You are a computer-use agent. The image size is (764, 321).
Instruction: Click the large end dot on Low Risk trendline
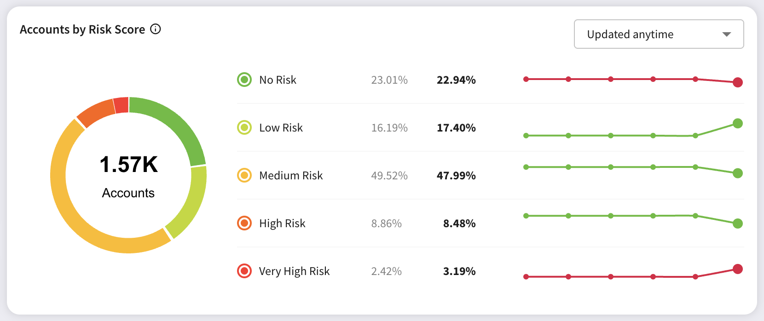click(x=737, y=123)
